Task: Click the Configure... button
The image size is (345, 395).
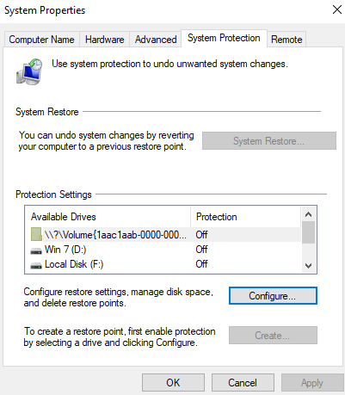Action: 273,295
